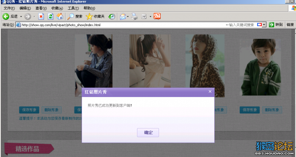296x157 pixels.
Task: Open the 文件(F) menu
Action: 9,8
